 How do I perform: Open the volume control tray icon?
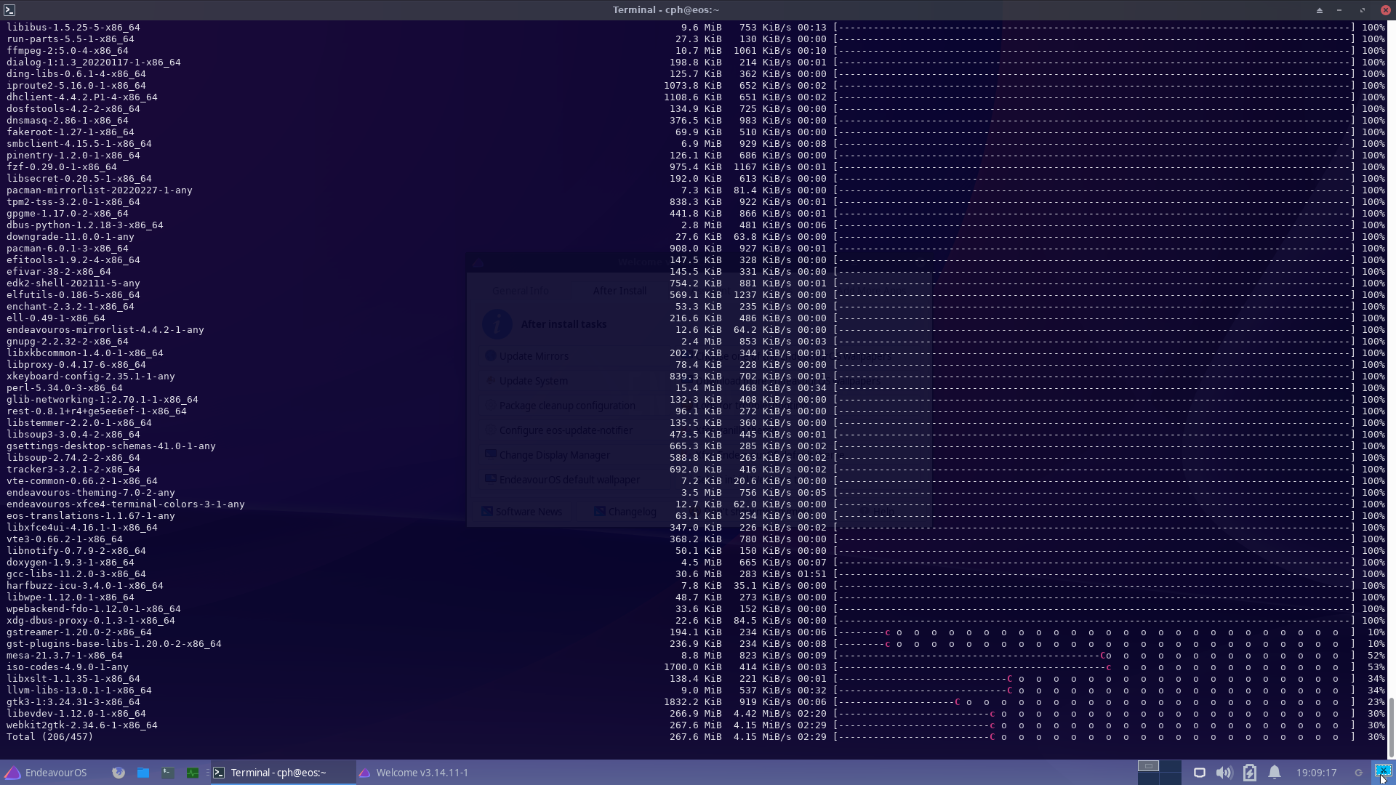click(x=1224, y=773)
